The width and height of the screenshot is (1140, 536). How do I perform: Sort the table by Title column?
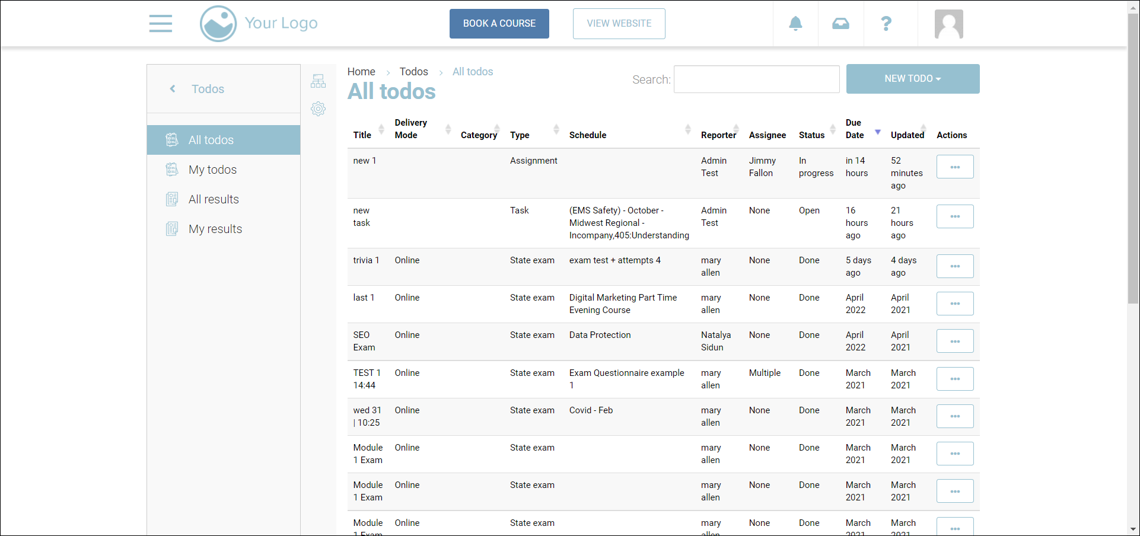click(x=363, y=135)
